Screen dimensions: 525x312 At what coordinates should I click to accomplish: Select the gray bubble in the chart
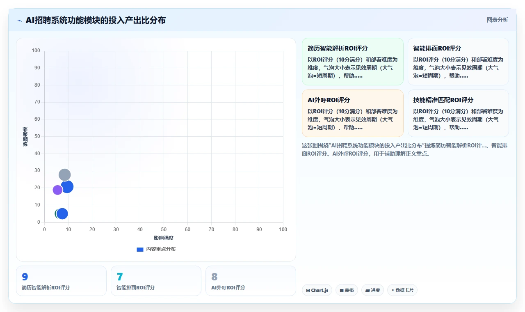(x=64, y=175)
